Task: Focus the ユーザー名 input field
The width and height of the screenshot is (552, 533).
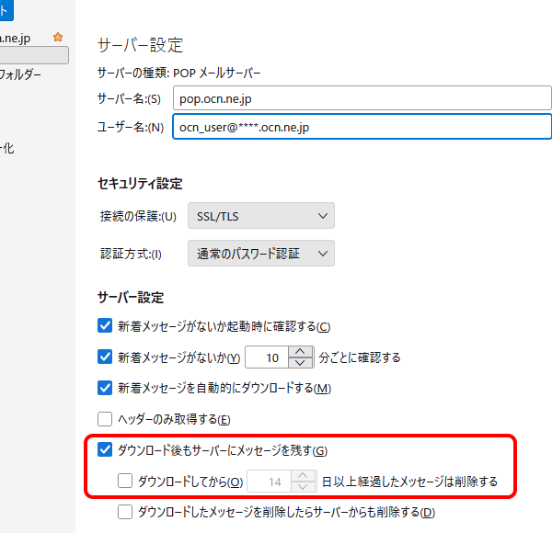Action: point(361,127)
